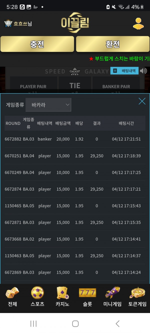Go to the 스포츠 soccer ball tab

37,297
